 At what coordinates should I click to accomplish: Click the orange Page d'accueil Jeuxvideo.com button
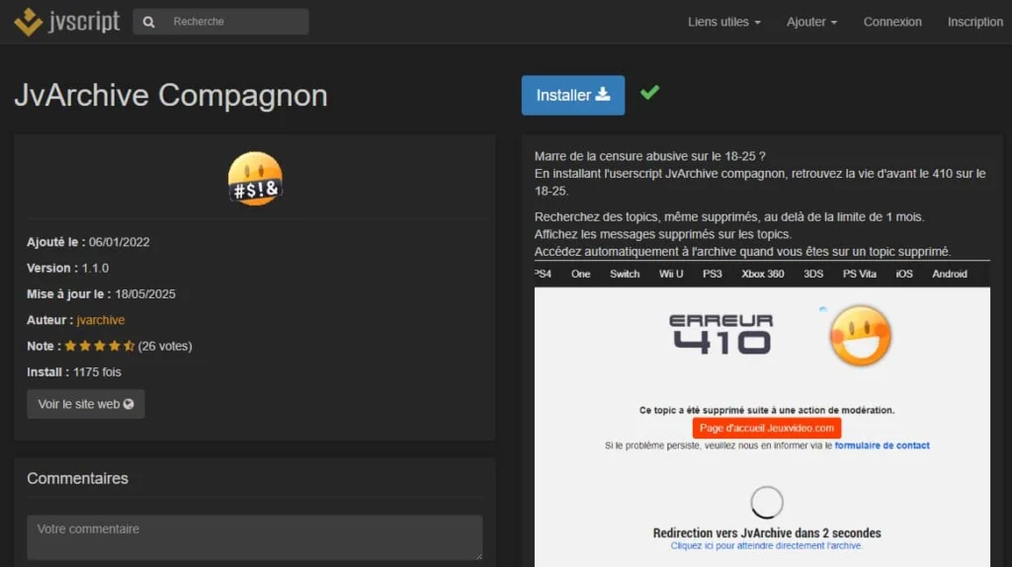(x=767, y=429)
